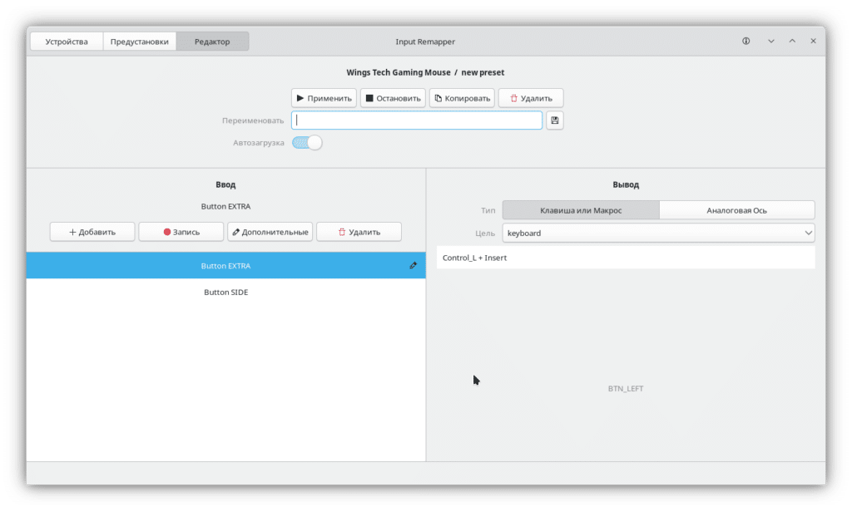
Task: Remove the mapping with input panel Удалить
Action: pyautogui.click(x=359, y=232)
